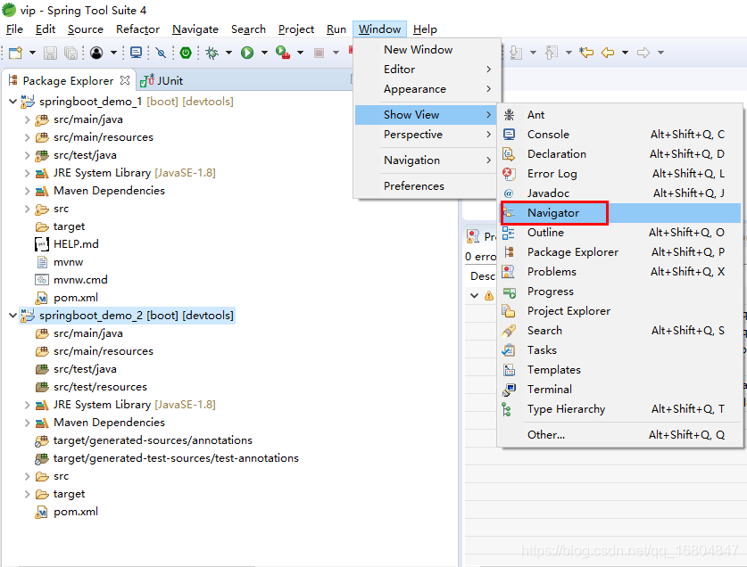This screenshot has width=747, height=567.
Task: Open the Debug button dropdown arrow
Action: pos(228,53)
